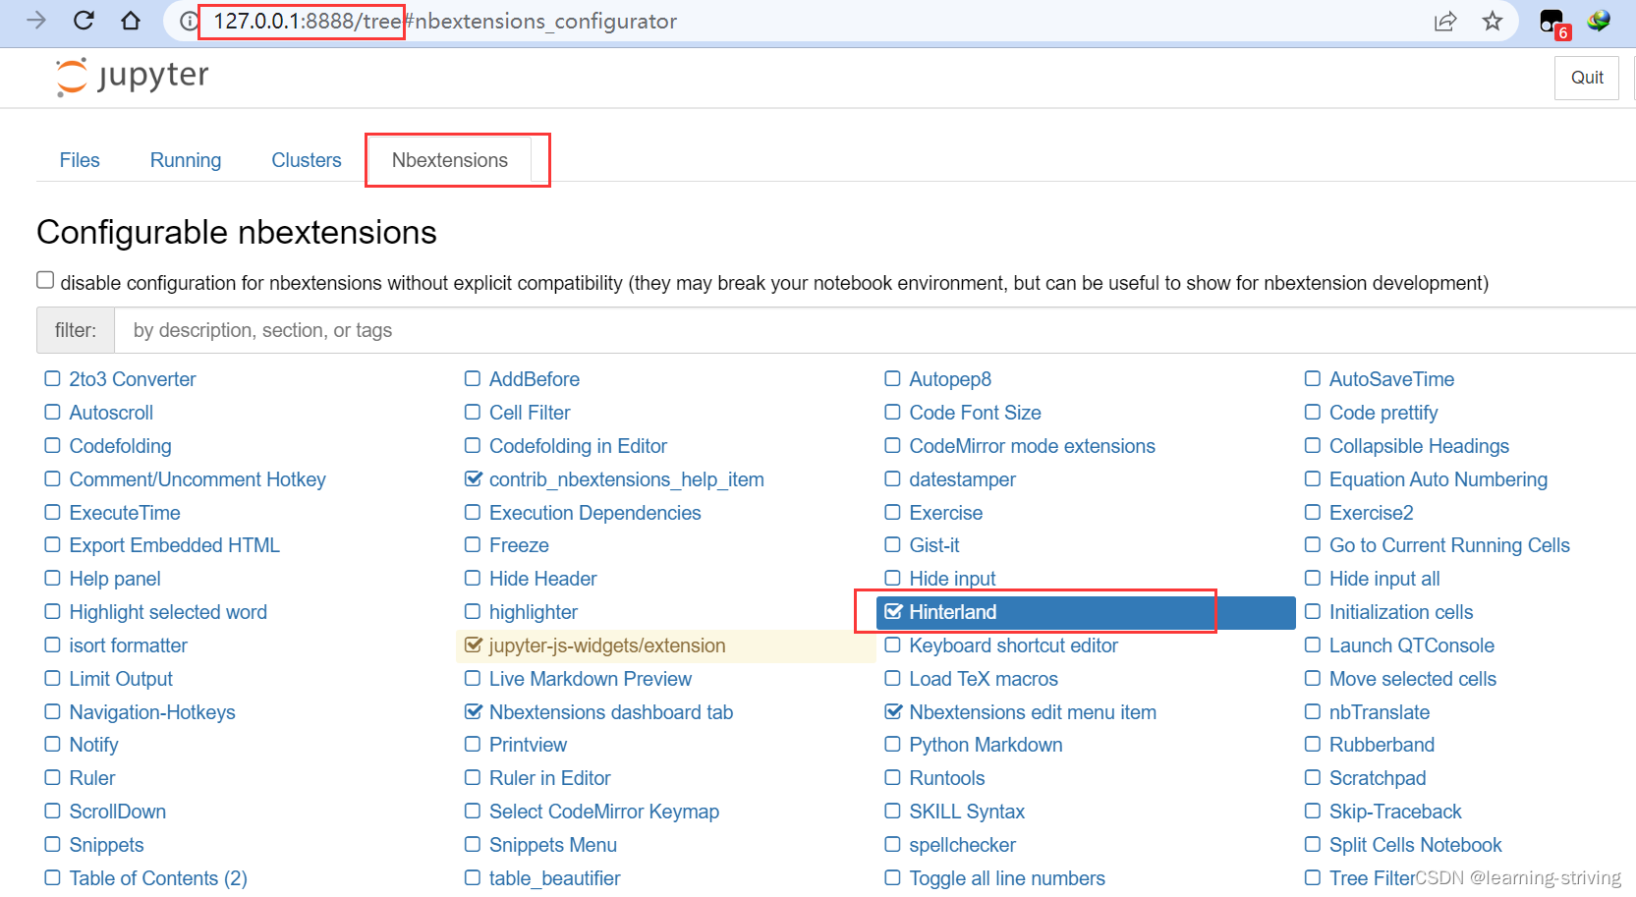Switch to the Files tab
The image size is (1636, 897).
coord(80,159)
